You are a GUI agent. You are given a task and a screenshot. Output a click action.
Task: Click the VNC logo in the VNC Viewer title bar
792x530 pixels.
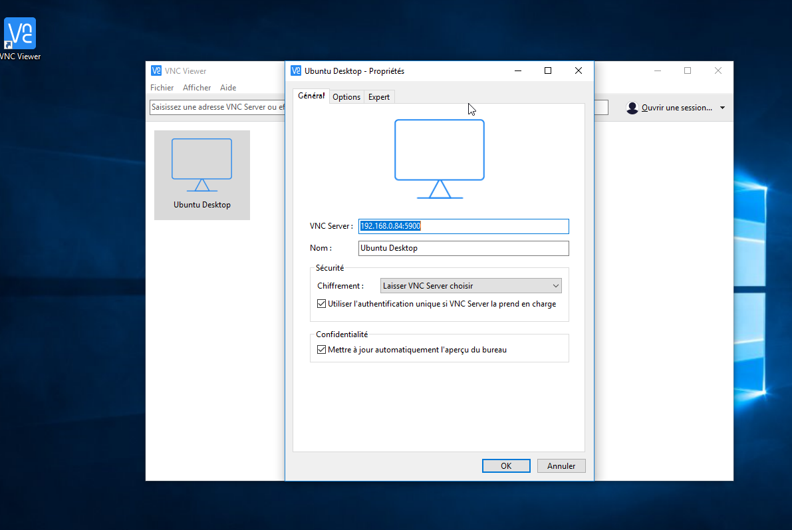tap(156, 70)
